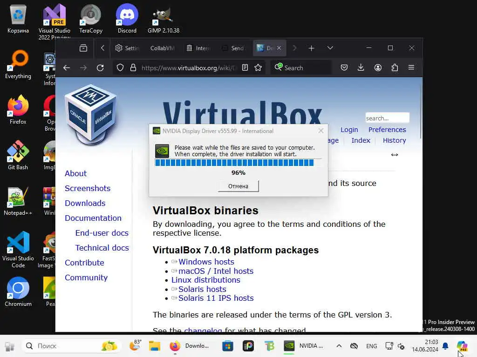Open the tracking protection shield icon
Viewport: 477px width, 357px height.
point(120,67)
